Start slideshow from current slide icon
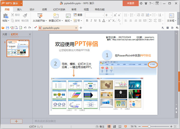Image resolution: width=180 pixels, height=129 pixels. (x=40, y=16)
